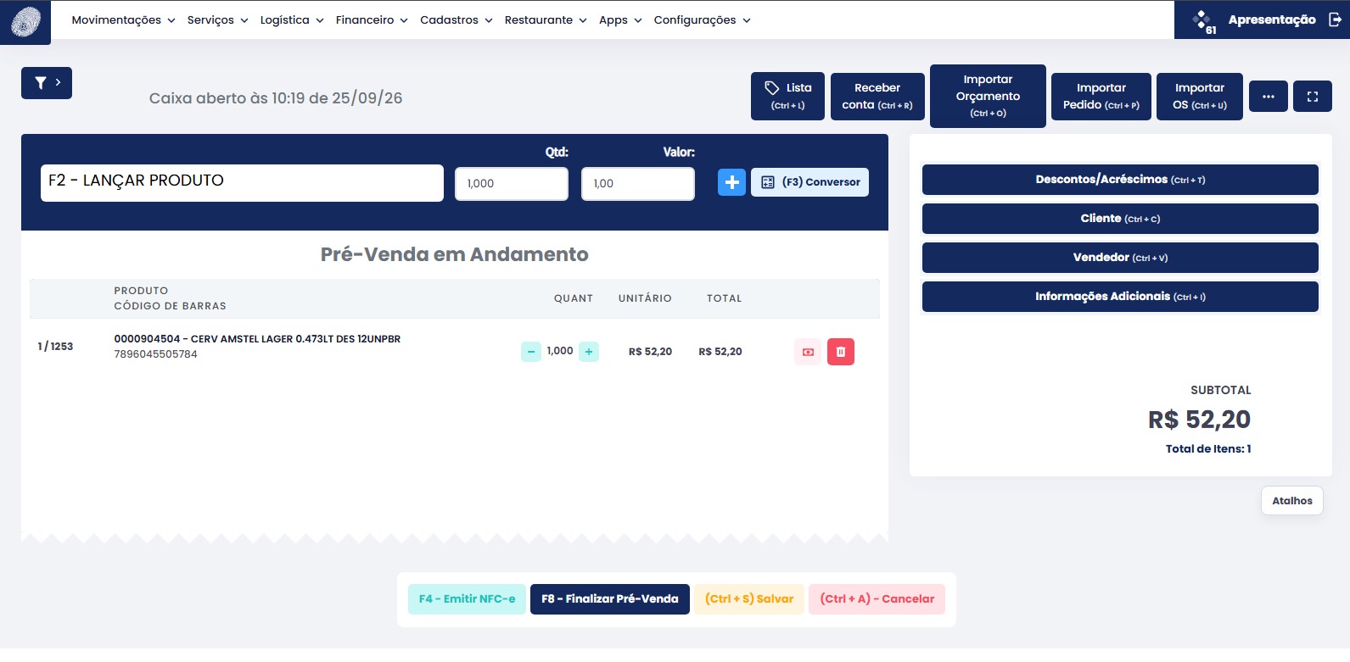Open the Lista tag button
1350x662 pixels.
pos(787,96)
